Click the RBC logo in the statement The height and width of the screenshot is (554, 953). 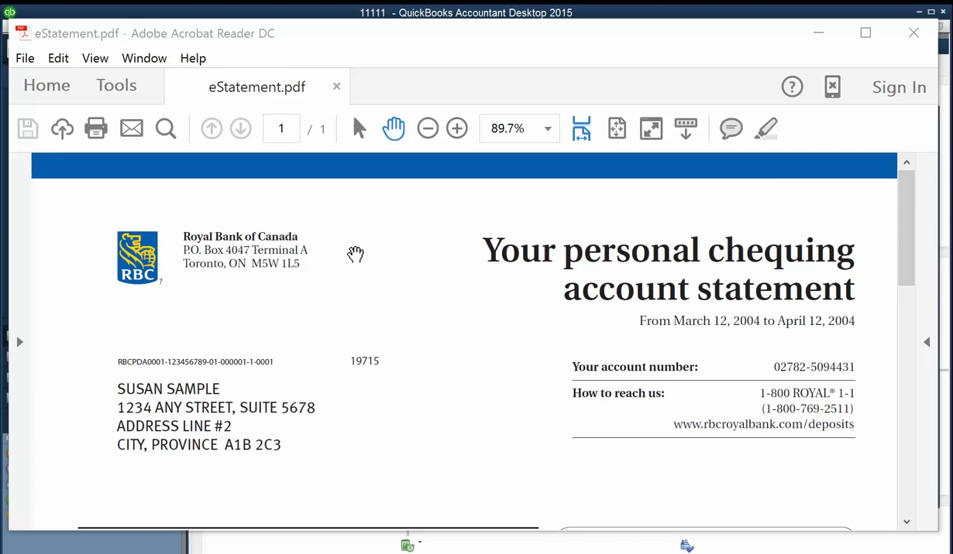(x=138, y=258)
